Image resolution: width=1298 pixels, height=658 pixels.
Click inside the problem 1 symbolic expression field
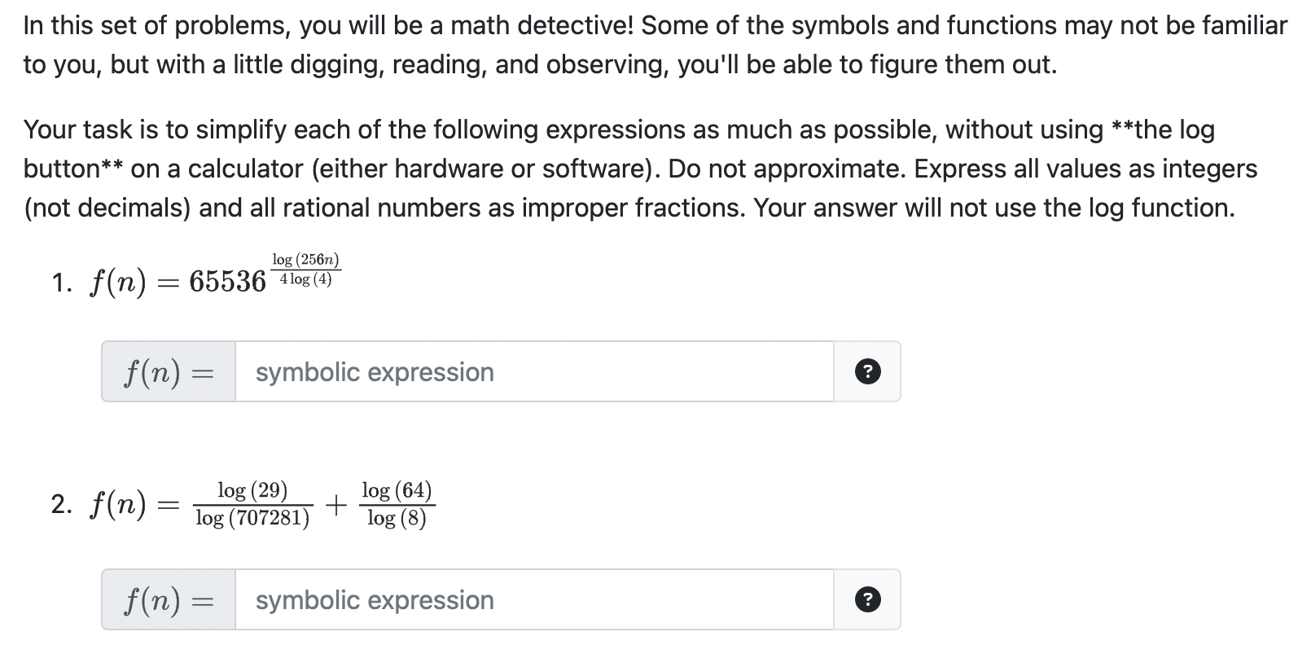(x=529, y=371)
